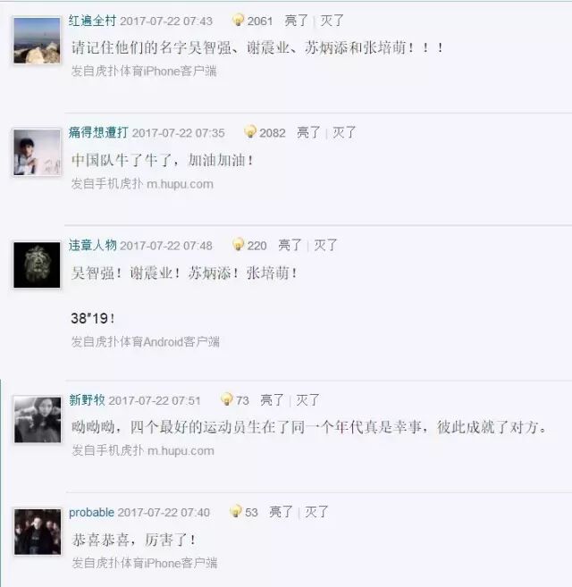
Task: Click the lightbulb icon beside 2061
Action: coord(239,20)
